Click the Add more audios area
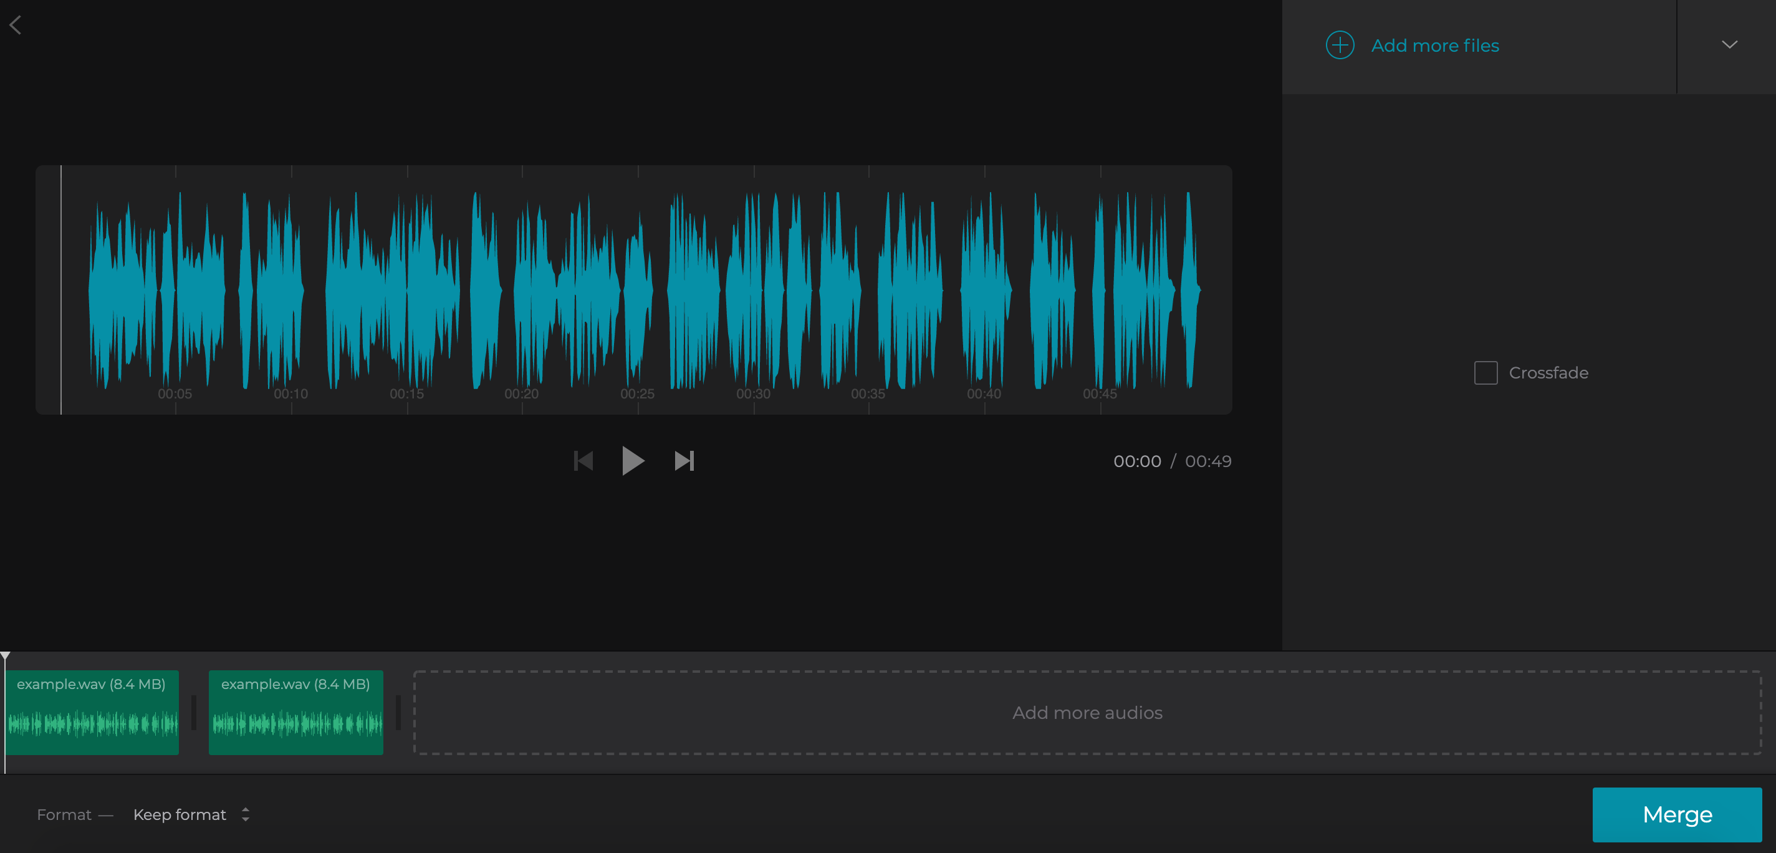The height and width of the screenshot is (853, 1776). click(1087, 712)
